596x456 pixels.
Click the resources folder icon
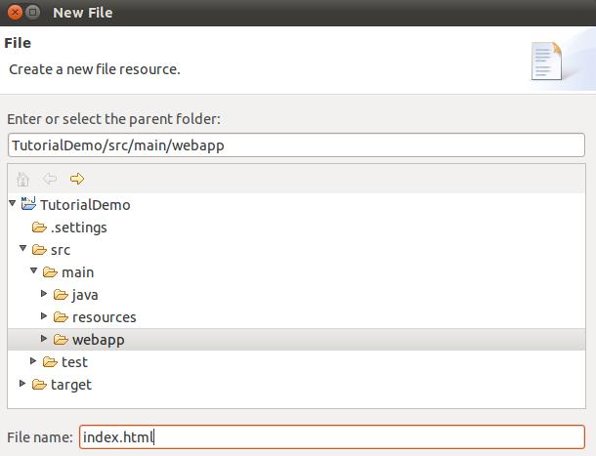pos(61,317)
